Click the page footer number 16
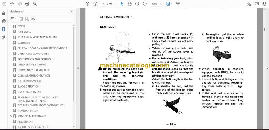Screen dimensions: 269x130 (x=171, y=124)
